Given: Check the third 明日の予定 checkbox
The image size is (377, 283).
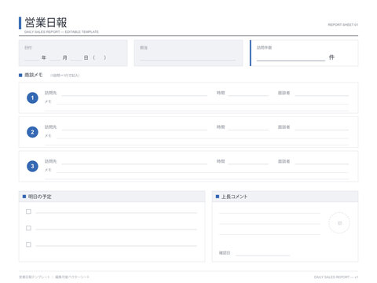Looking at the screenshot, I should click(28, 244).
